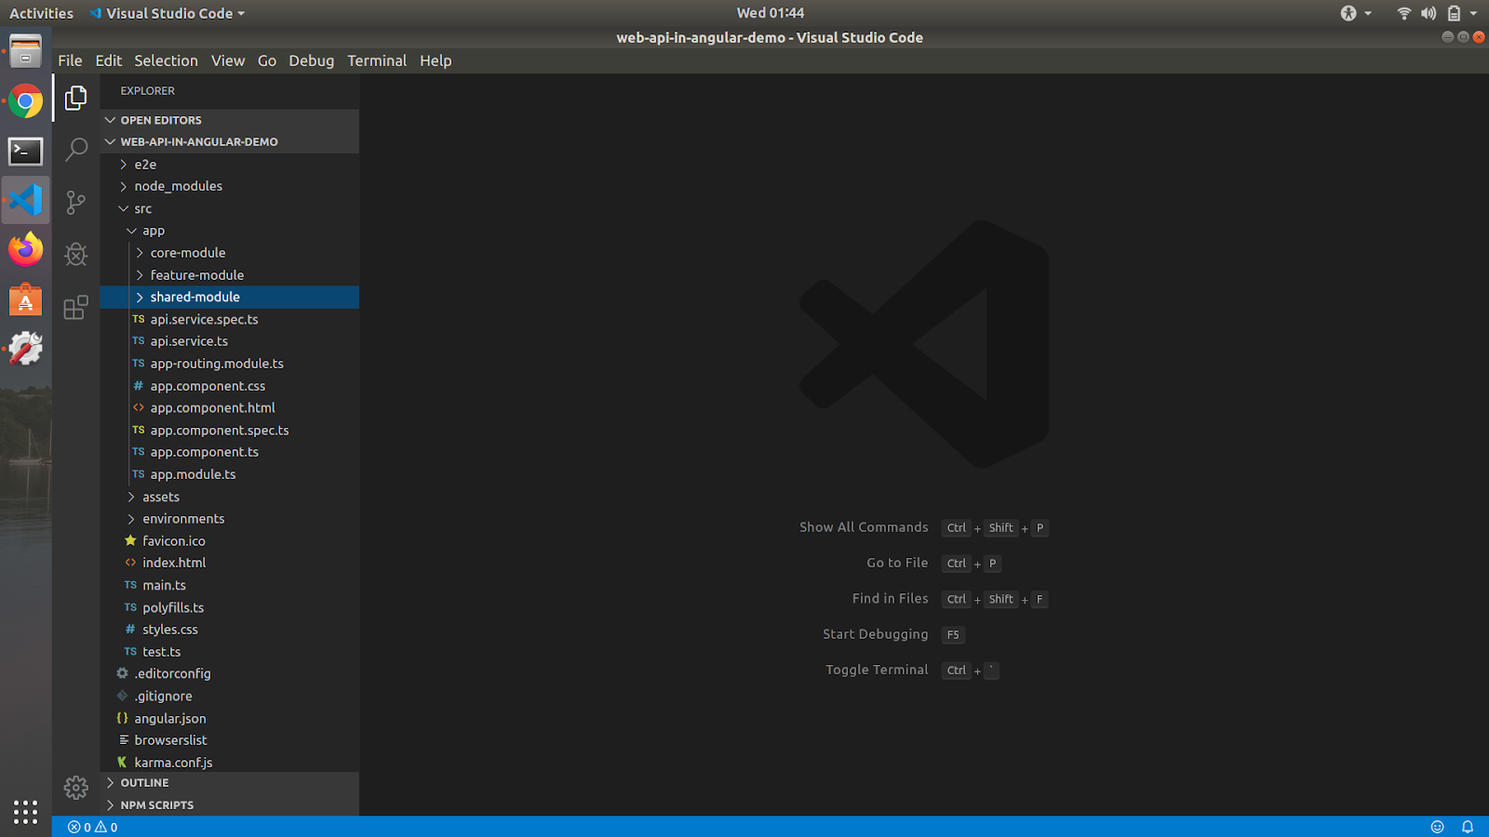The width and height of the screenshot is (1489, 837).
Task: Open notifications bell in status bar
Action: pos(1468,827)
